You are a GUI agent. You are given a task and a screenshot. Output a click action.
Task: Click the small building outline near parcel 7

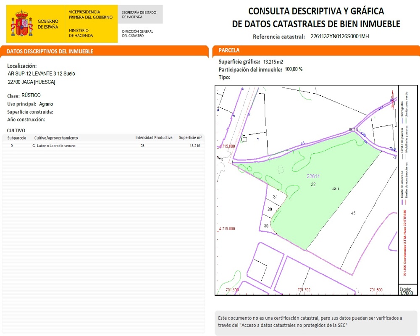coord(244,139)
